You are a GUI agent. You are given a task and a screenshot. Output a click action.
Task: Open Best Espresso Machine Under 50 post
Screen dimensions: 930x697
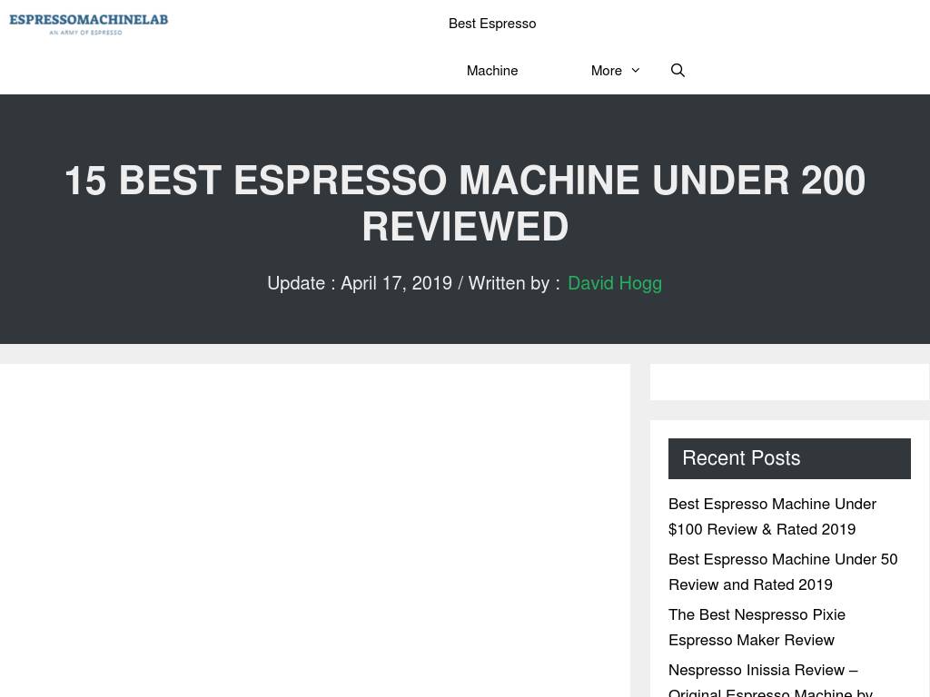[x=782, y=571]
